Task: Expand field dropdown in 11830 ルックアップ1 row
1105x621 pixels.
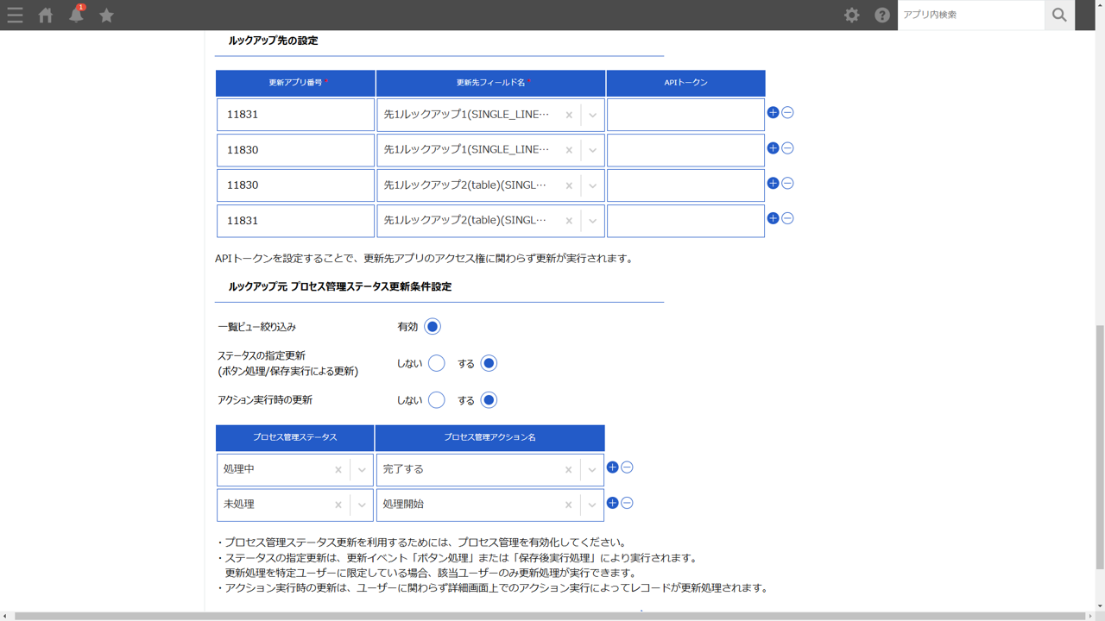Action: pyautogui.click(x=592, y=150)
